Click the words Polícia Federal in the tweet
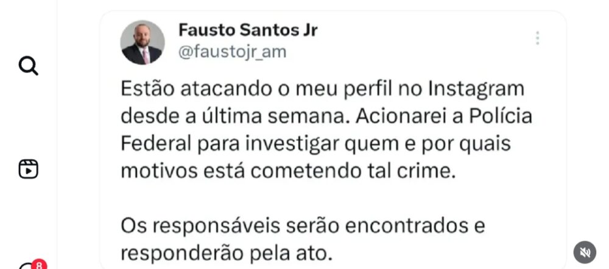609x269 pixels. (x=500, y=117)
